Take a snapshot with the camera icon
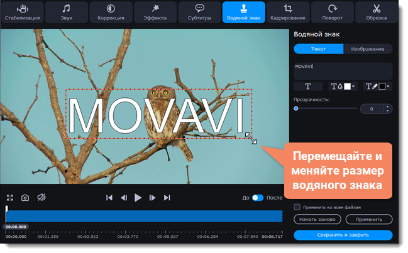408x253 pixels. [25, 198]
